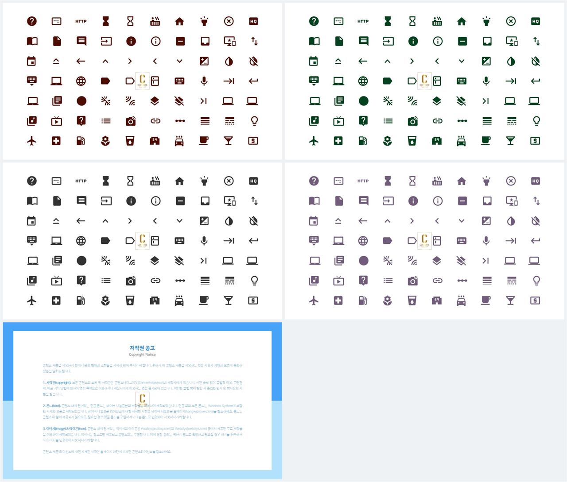Select the green chevron up arrow
The width and height of the screenshot is (567, 482).
point(388,61)
